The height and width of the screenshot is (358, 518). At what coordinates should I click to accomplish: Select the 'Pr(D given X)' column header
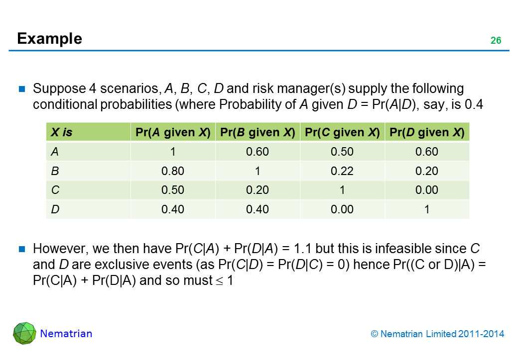(x=427, y=132)
